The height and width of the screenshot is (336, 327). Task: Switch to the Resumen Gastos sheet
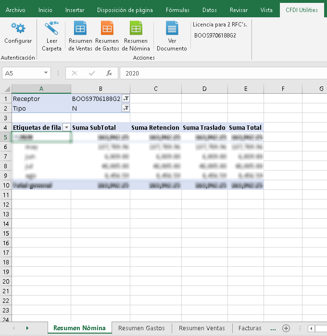141,328
